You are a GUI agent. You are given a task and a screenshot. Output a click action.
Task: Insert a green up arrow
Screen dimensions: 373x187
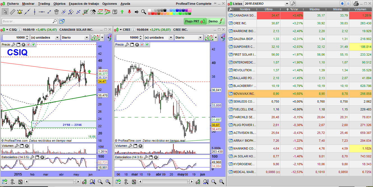(x=122, y=12)
